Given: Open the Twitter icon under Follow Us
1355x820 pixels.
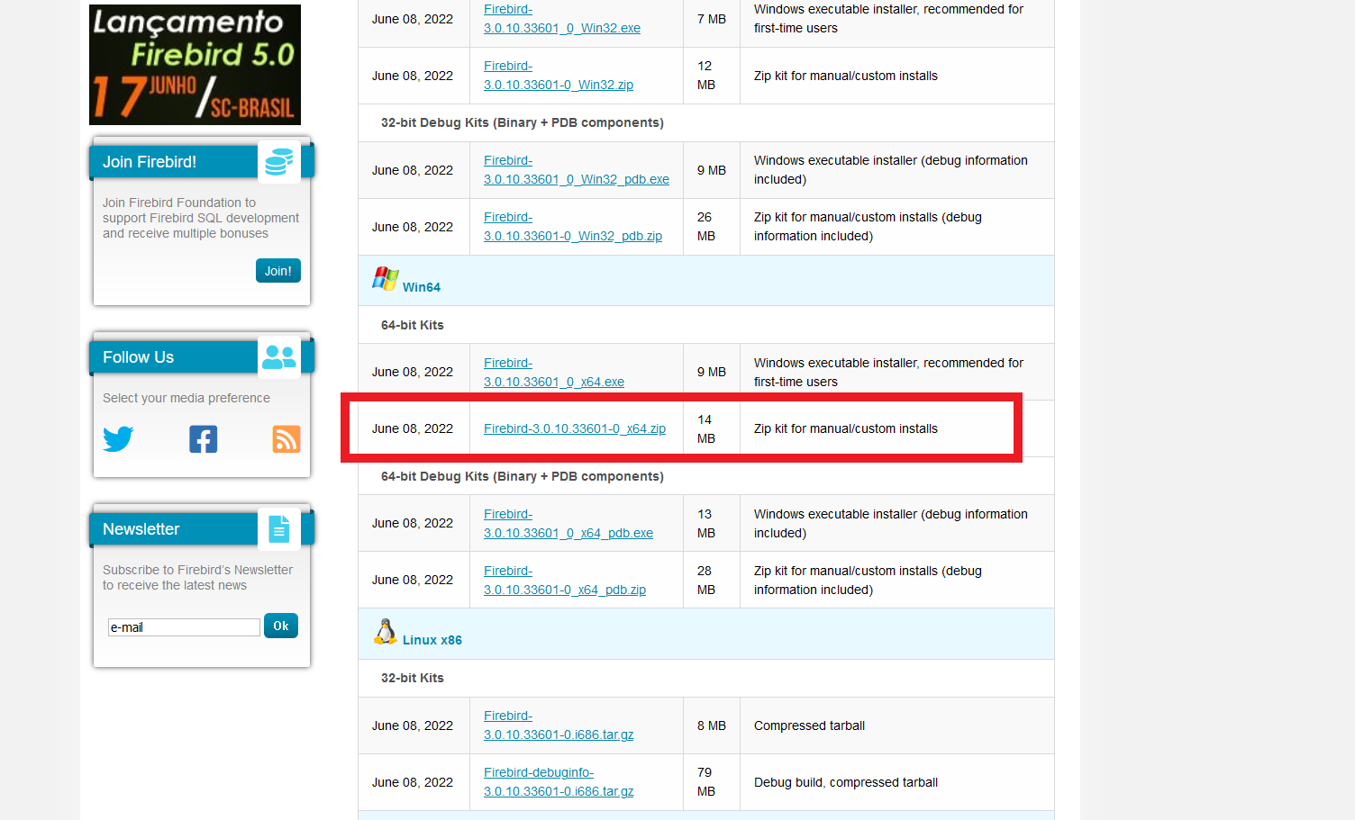Looking at the screenshot, I should coord(118,439).
